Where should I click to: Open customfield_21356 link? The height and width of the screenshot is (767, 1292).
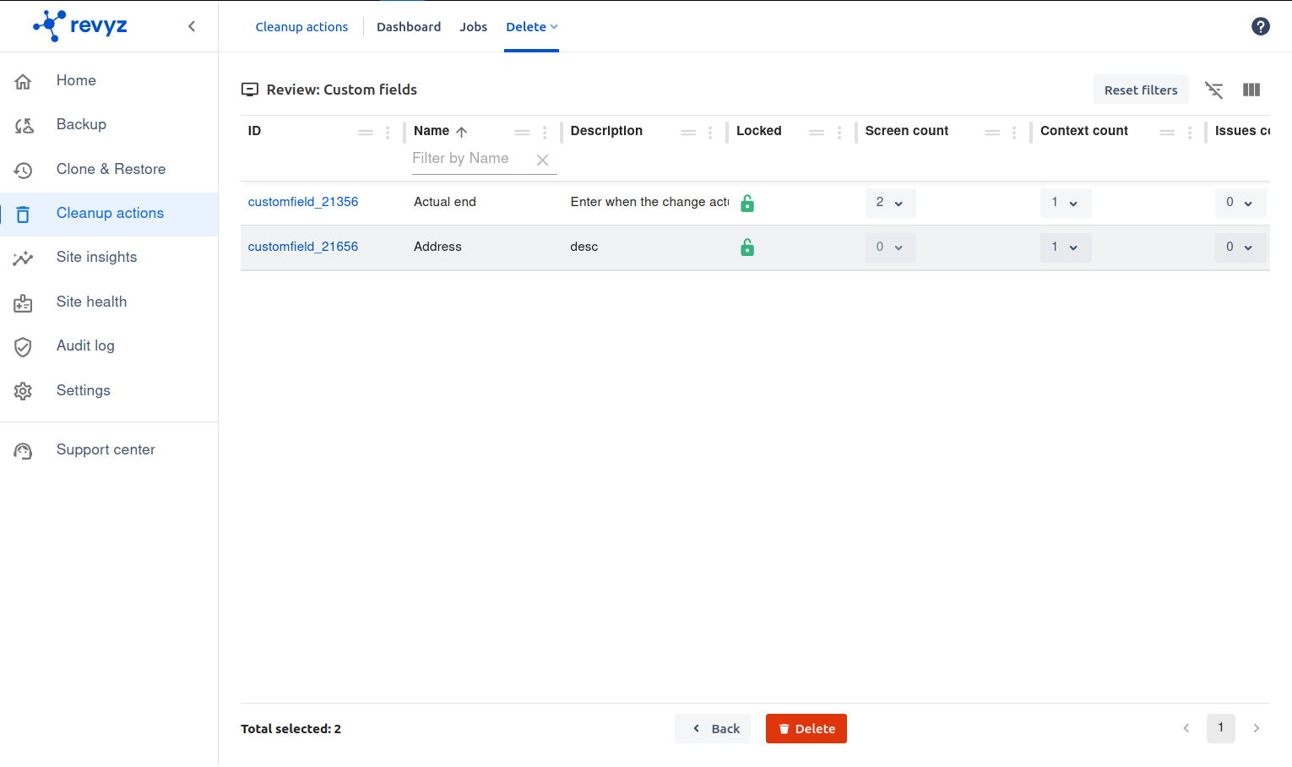[x=303, y=202]
